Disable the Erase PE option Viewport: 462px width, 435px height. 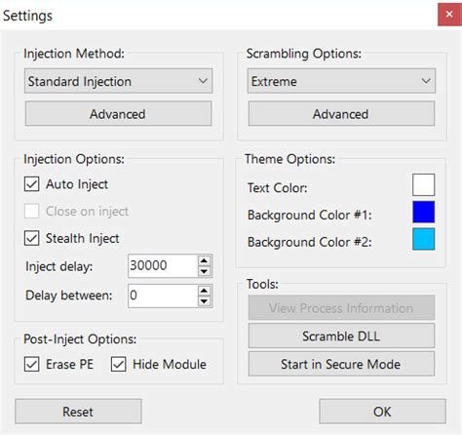pos(32,364)
